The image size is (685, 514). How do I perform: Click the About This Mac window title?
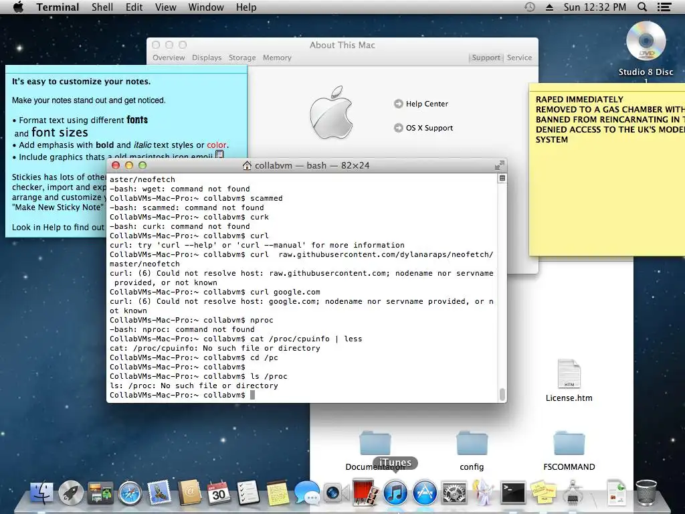[x=342, y=45]
